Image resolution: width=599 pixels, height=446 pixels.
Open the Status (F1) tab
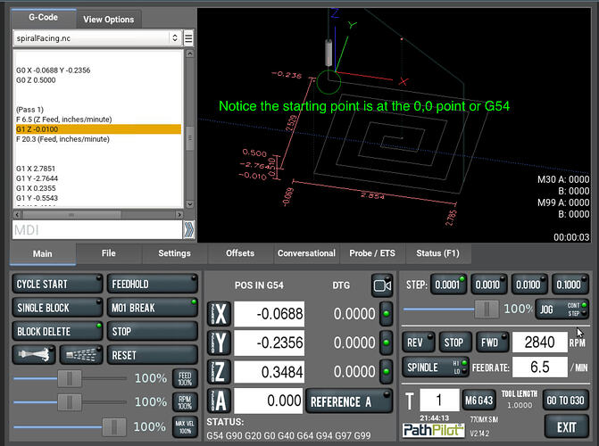point(437,253)
